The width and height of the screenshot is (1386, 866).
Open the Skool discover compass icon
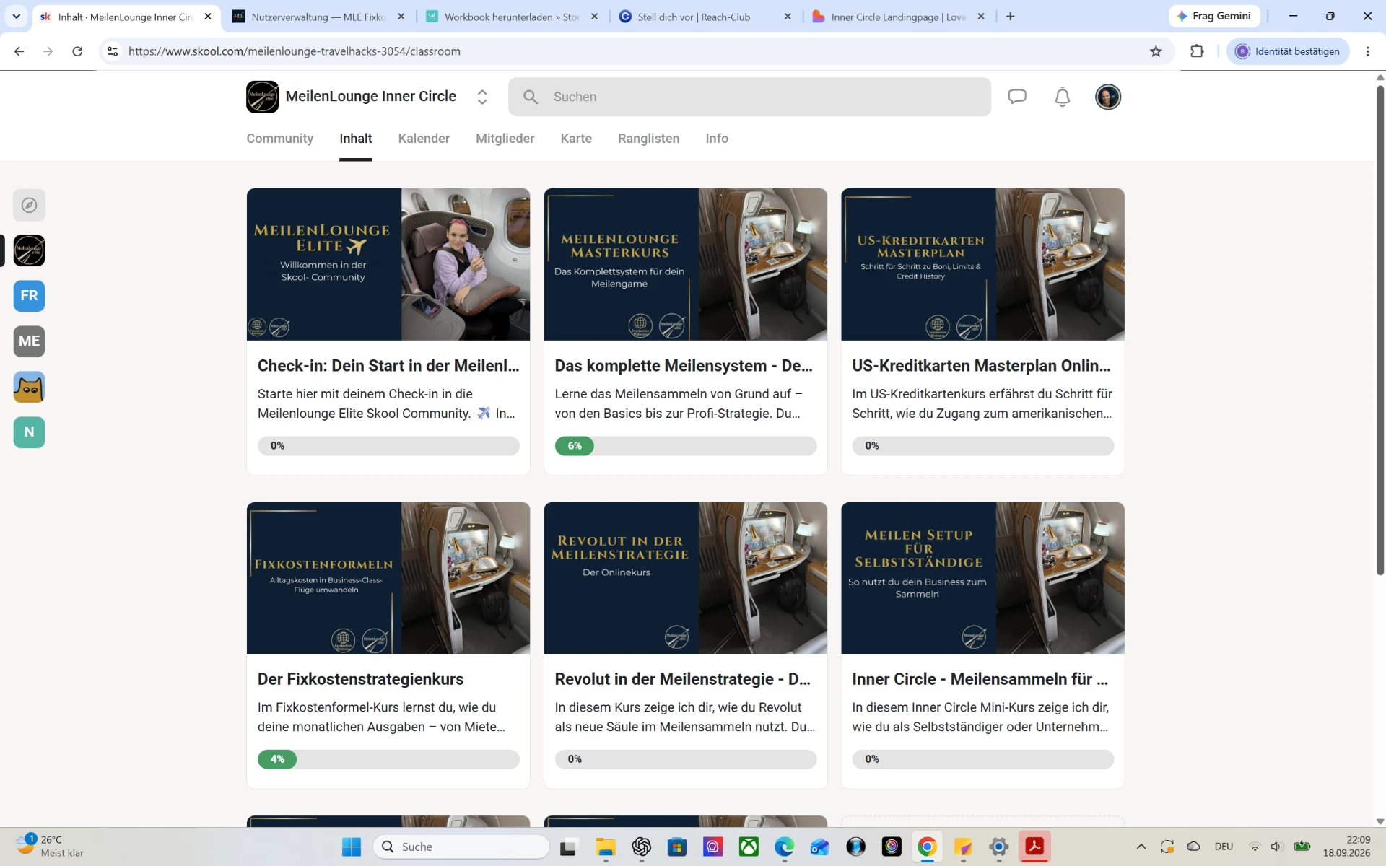click(x=29, y=206)
